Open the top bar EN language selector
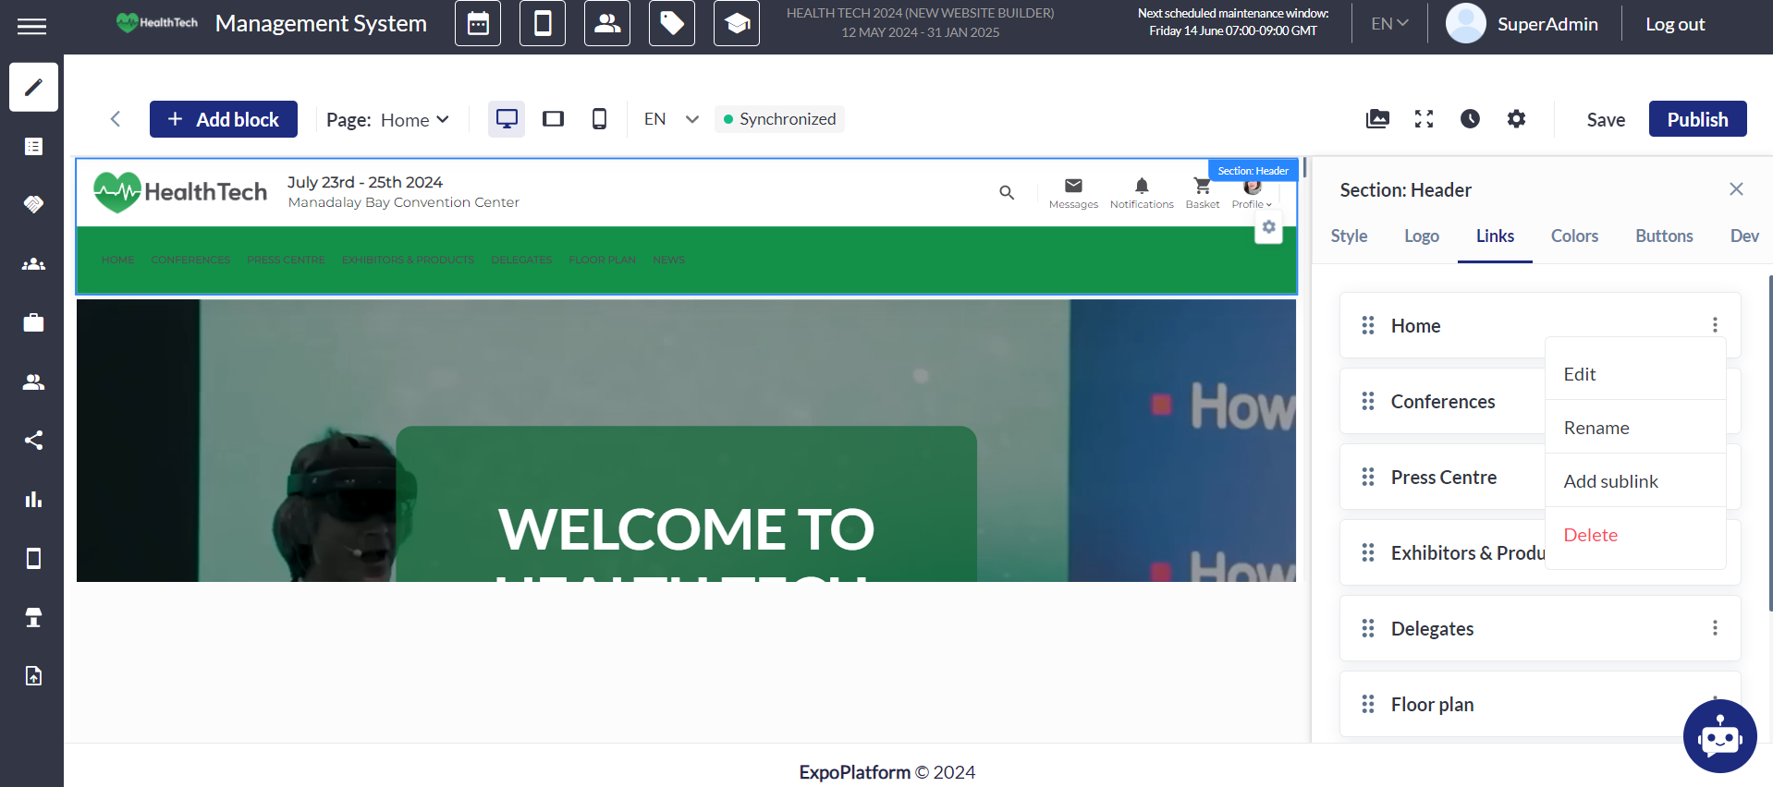The height and width of the screenshot is (787, 1773). tap(1389, 24)
